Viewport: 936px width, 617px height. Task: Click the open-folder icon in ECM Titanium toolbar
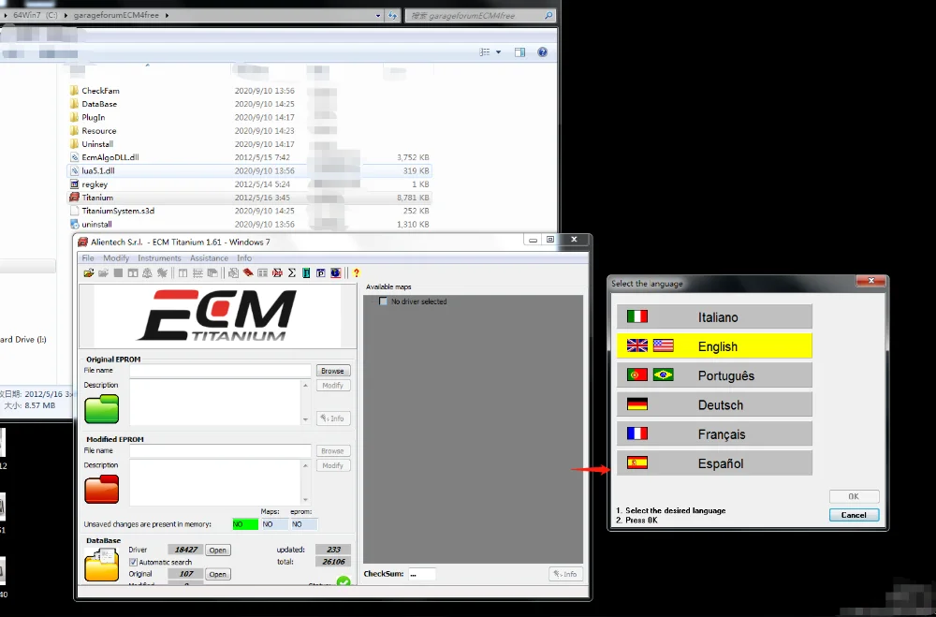tap(88, 273)
